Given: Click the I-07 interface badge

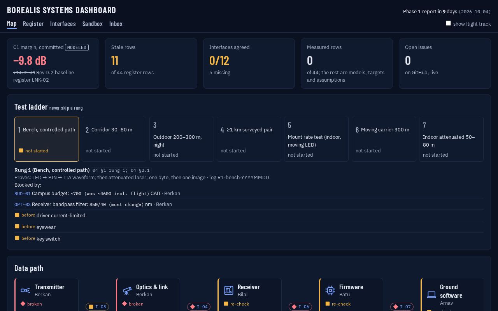Looking at the screenshot, I should [402, 307].
